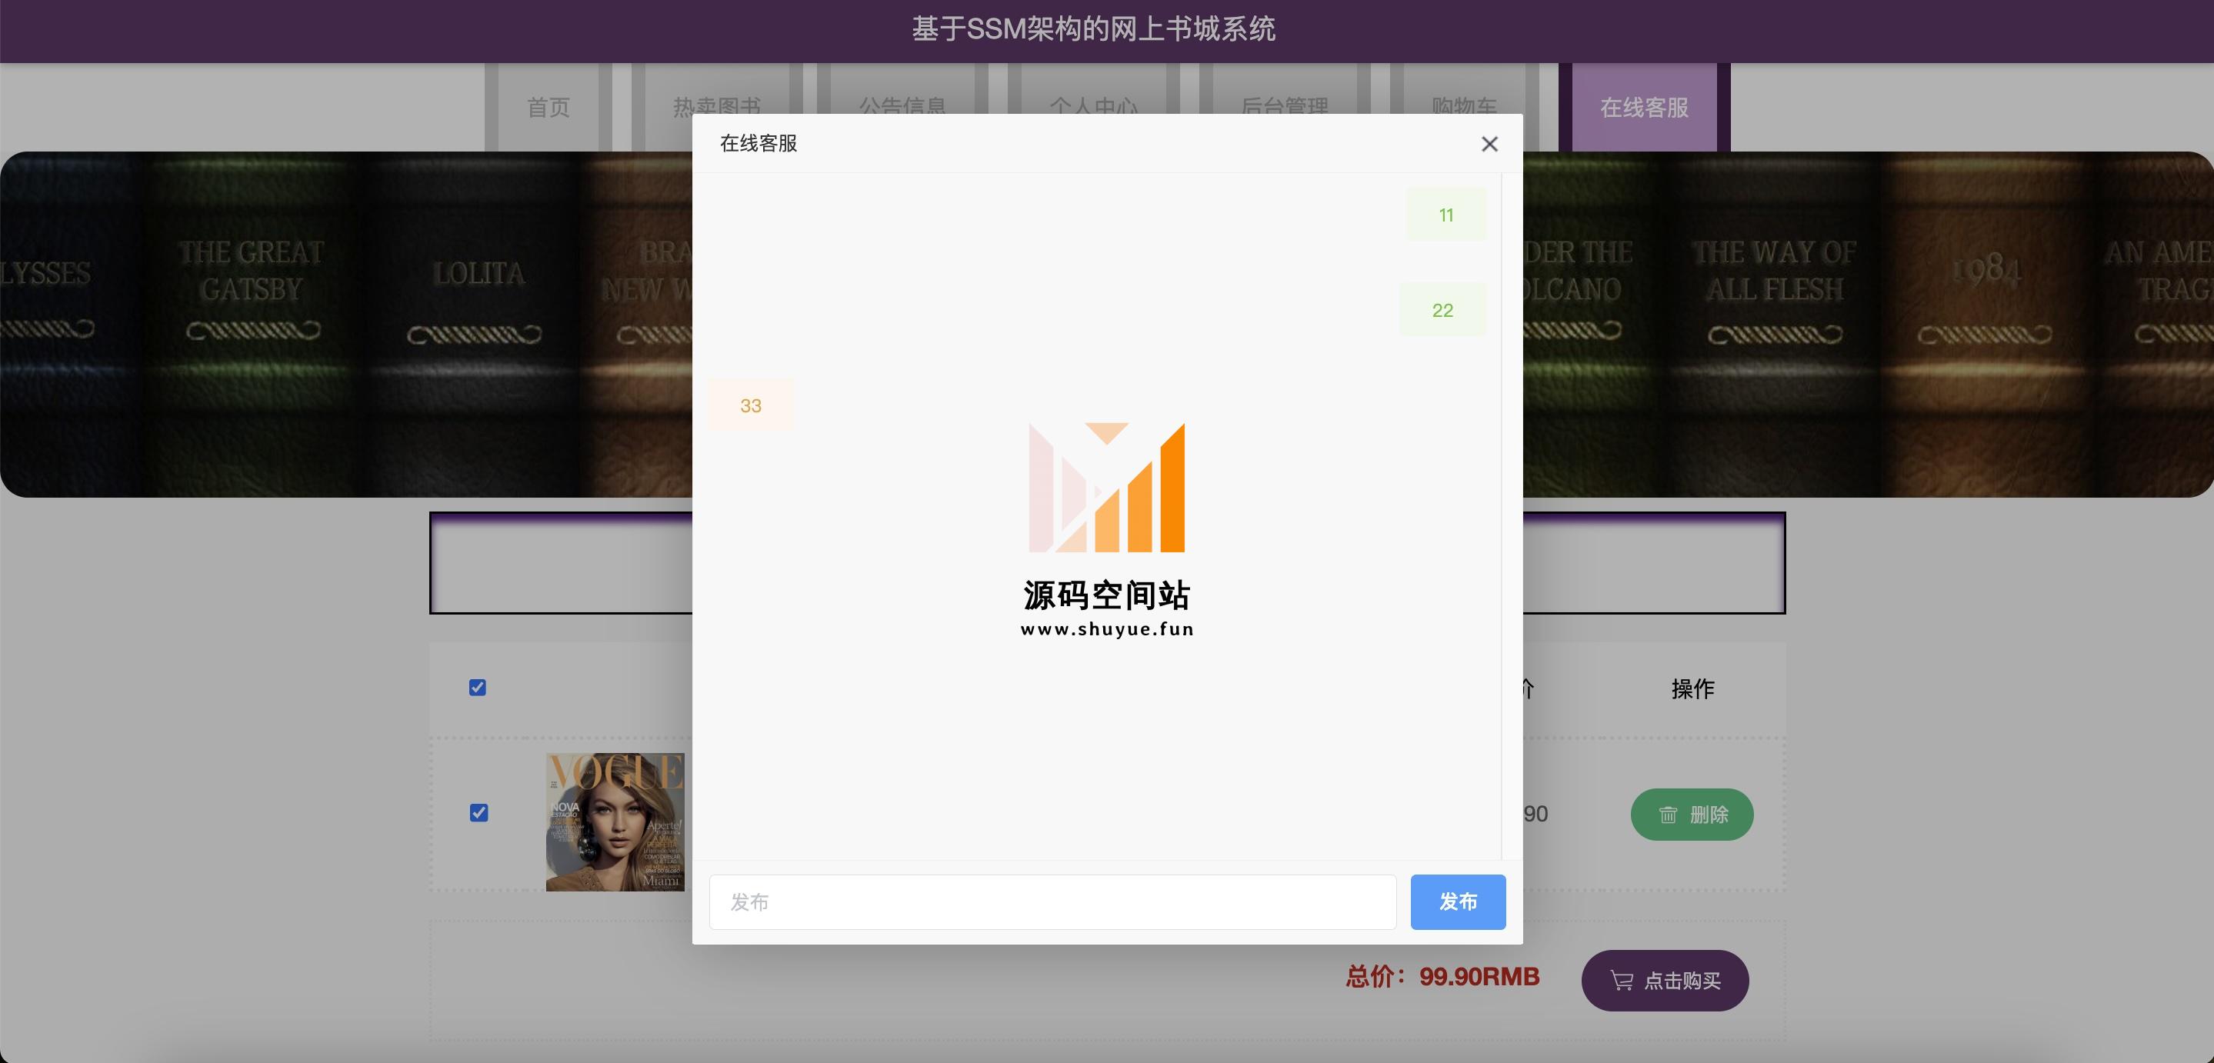Viewport: 2214px width, 1063px height.
Task: Select chat message bubble 22
Action: (1442, 310)
